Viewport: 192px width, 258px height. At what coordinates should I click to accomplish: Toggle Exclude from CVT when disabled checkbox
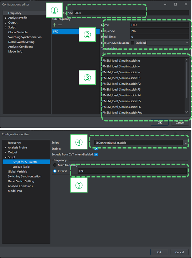(96, 154)
